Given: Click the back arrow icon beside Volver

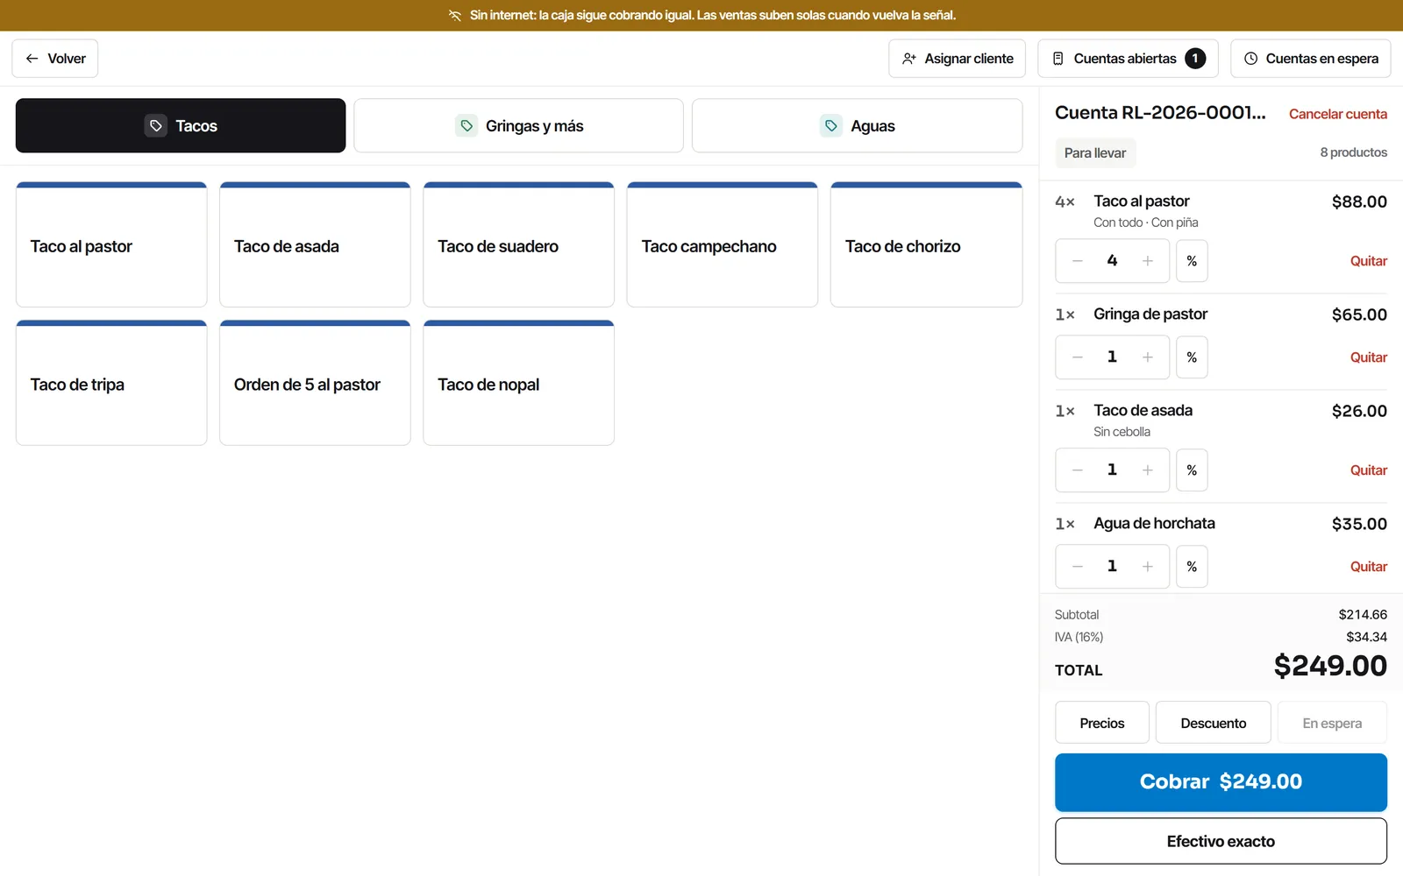Looking at the screenshot, I should (x=32, y=59).
